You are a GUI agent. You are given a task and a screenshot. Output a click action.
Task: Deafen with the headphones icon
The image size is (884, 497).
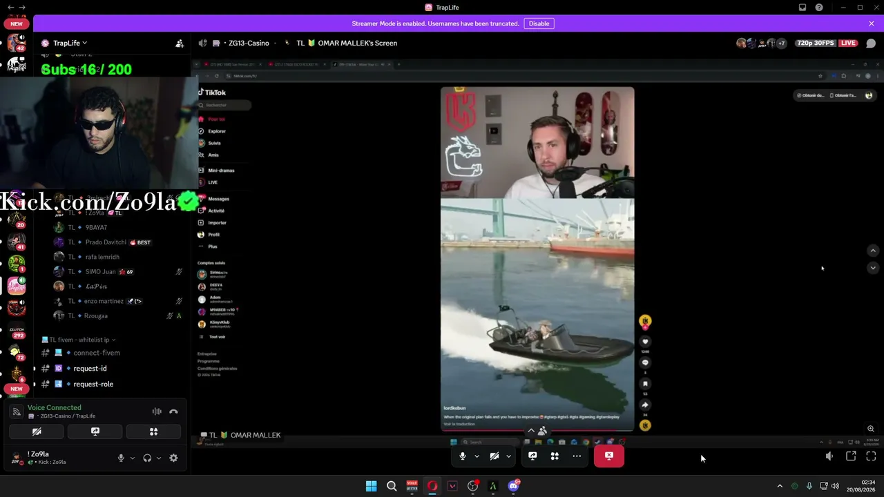(x=147, y=458)
